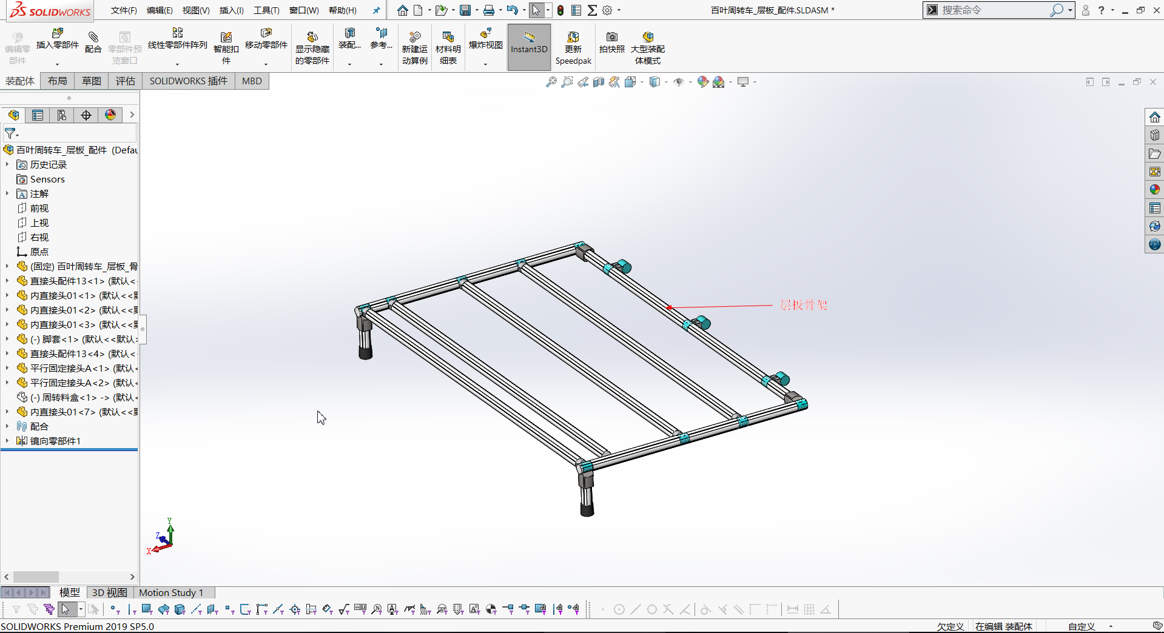Toggle the Select cursor tool in title bar
This screenshot has width=1164, height=633.
[536, 10]
